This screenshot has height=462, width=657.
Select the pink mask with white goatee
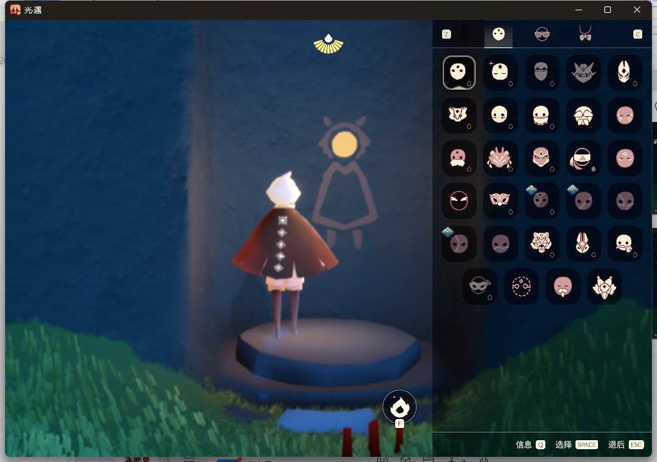click(x=563, y=286)
